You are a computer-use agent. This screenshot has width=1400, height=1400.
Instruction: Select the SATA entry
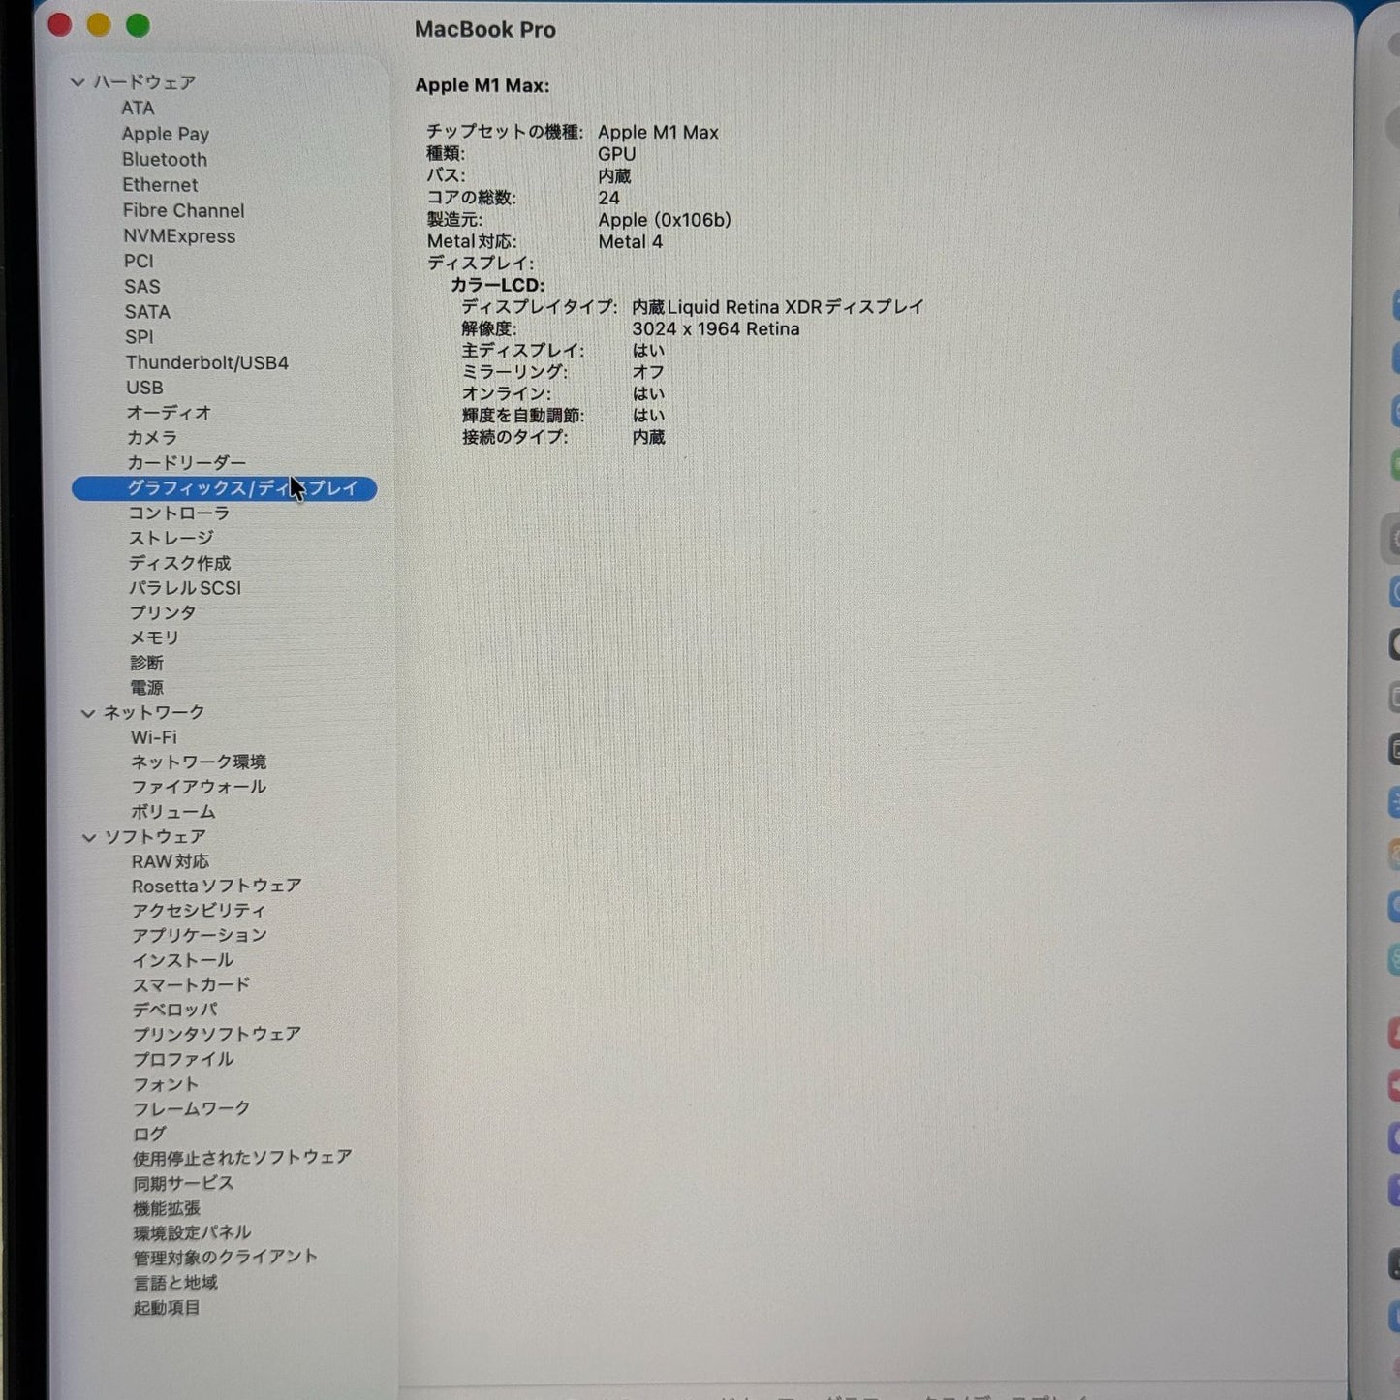(x=147, y=312)
